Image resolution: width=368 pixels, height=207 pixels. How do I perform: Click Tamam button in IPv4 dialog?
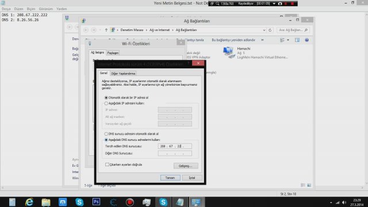click(x=170, y=178)
